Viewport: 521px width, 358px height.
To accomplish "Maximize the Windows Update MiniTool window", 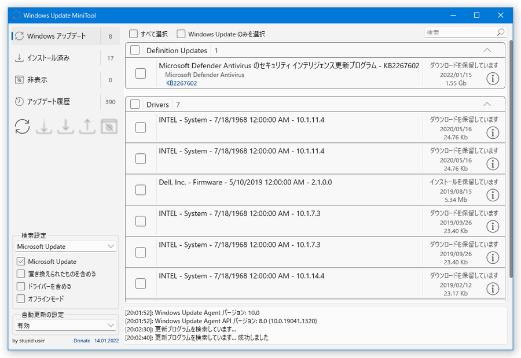I will [476, 15].
